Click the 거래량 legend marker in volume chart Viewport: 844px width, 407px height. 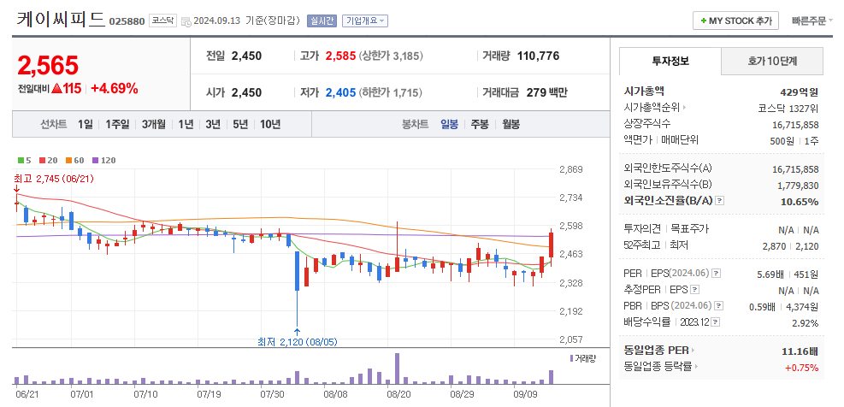pyautogui.click(x=571, y=358)
